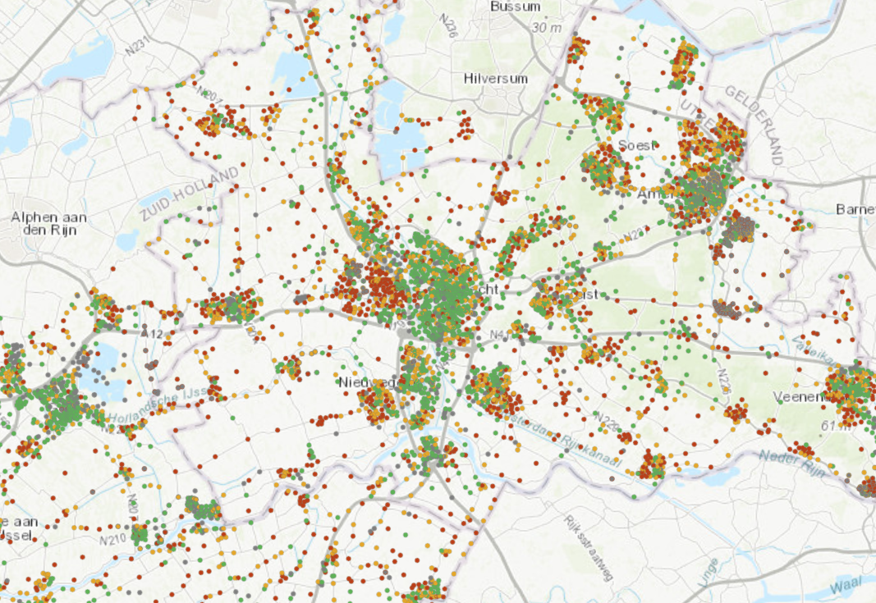Click the Bussum town label
The height and width of the screenshot is (603, 876).
click(x=515, y=7)
